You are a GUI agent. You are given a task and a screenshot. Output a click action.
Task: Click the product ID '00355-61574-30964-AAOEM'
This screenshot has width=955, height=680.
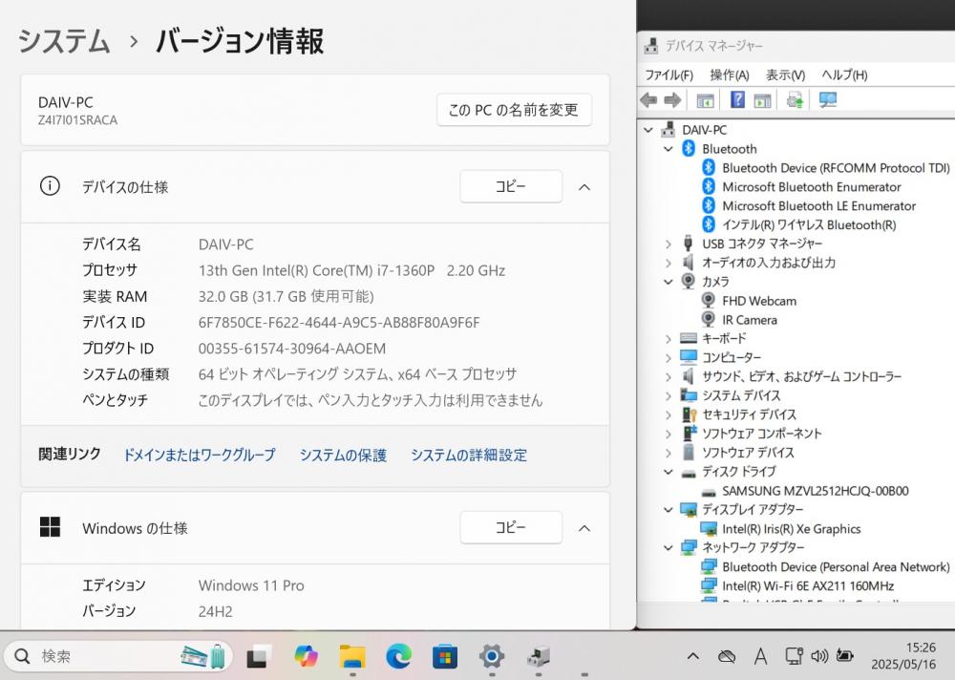pos(291,349)
